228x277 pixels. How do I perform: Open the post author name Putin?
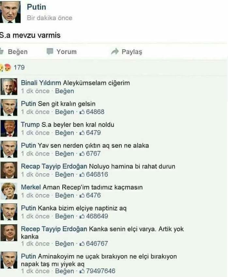37,7
